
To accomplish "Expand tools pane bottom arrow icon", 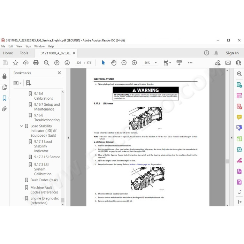I will point(240,202).
